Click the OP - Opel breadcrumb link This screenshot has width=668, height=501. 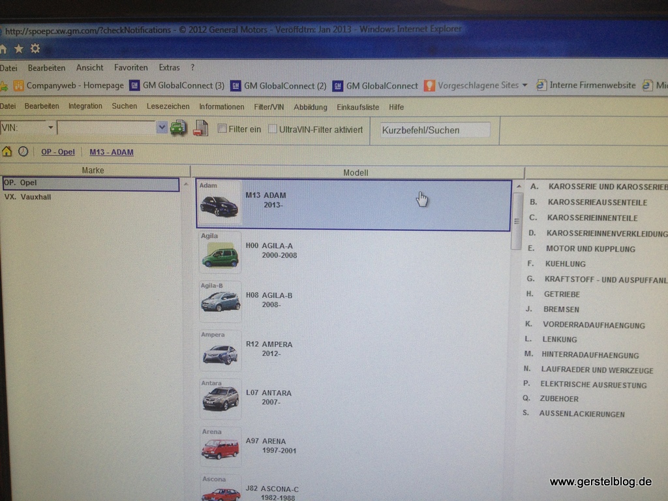[58, 152]
